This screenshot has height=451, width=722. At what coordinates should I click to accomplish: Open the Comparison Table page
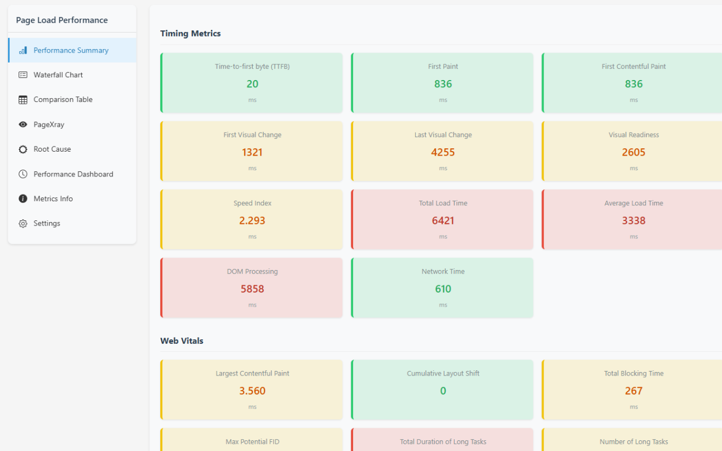click(72, 100)
